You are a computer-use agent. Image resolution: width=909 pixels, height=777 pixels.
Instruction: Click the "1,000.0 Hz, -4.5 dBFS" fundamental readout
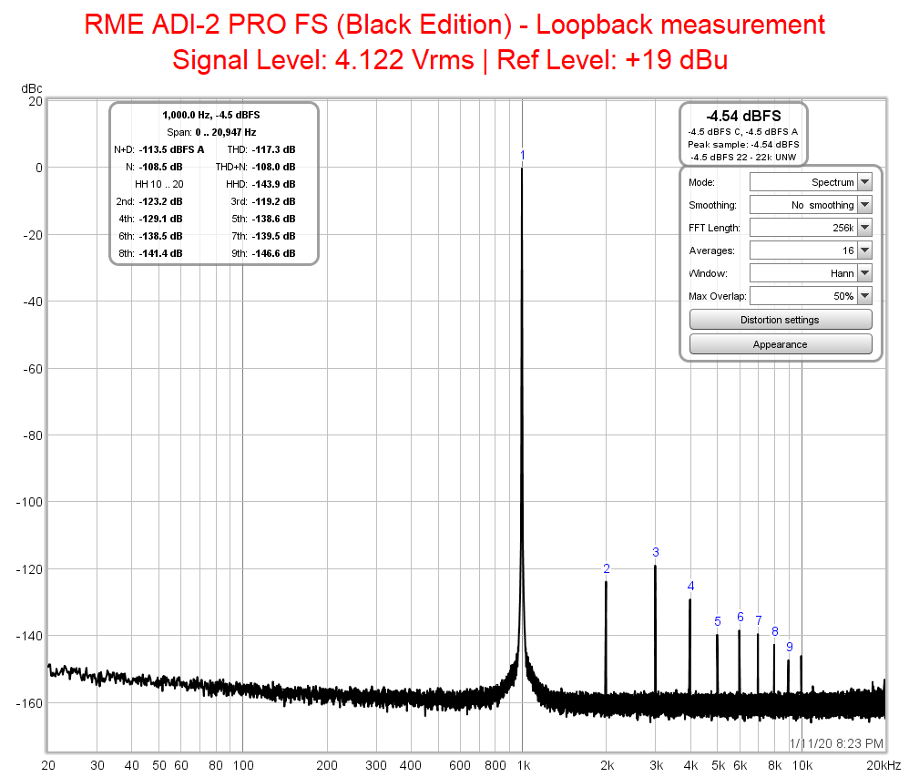coord(211,115)
